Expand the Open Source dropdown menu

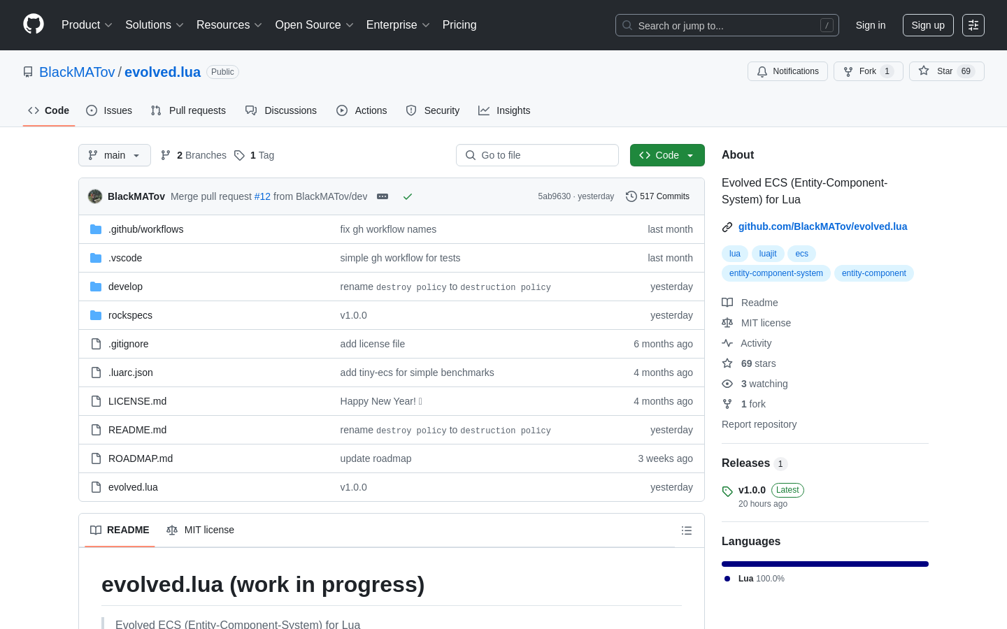tap(315, 25)
